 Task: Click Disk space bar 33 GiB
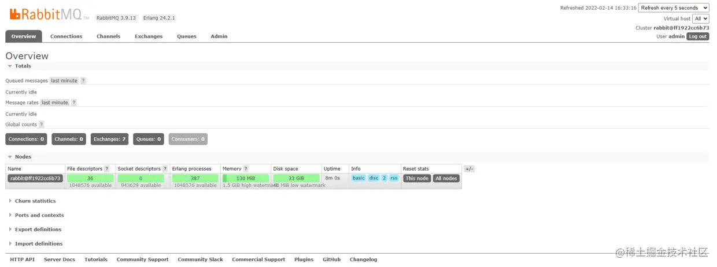click(x=297, y=179)
